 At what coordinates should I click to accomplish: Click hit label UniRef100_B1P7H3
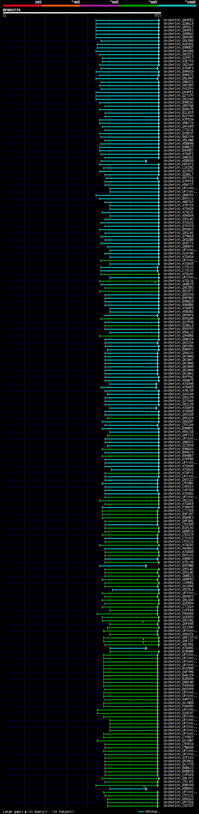178,116
